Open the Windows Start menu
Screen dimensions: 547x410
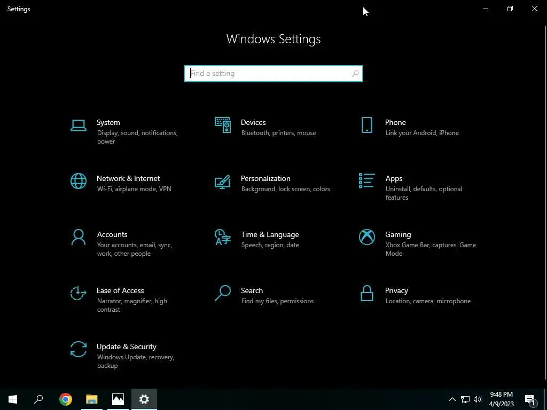(x=13, y=399)
